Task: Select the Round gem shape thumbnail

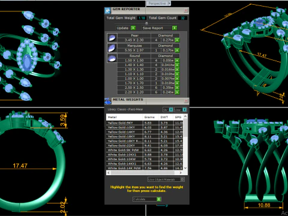Action: (x=112, y=58)
